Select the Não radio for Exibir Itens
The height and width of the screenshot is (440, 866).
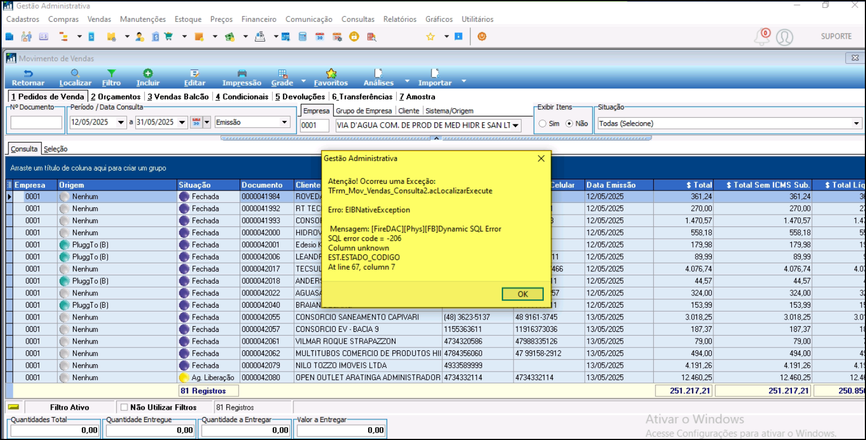569,123
